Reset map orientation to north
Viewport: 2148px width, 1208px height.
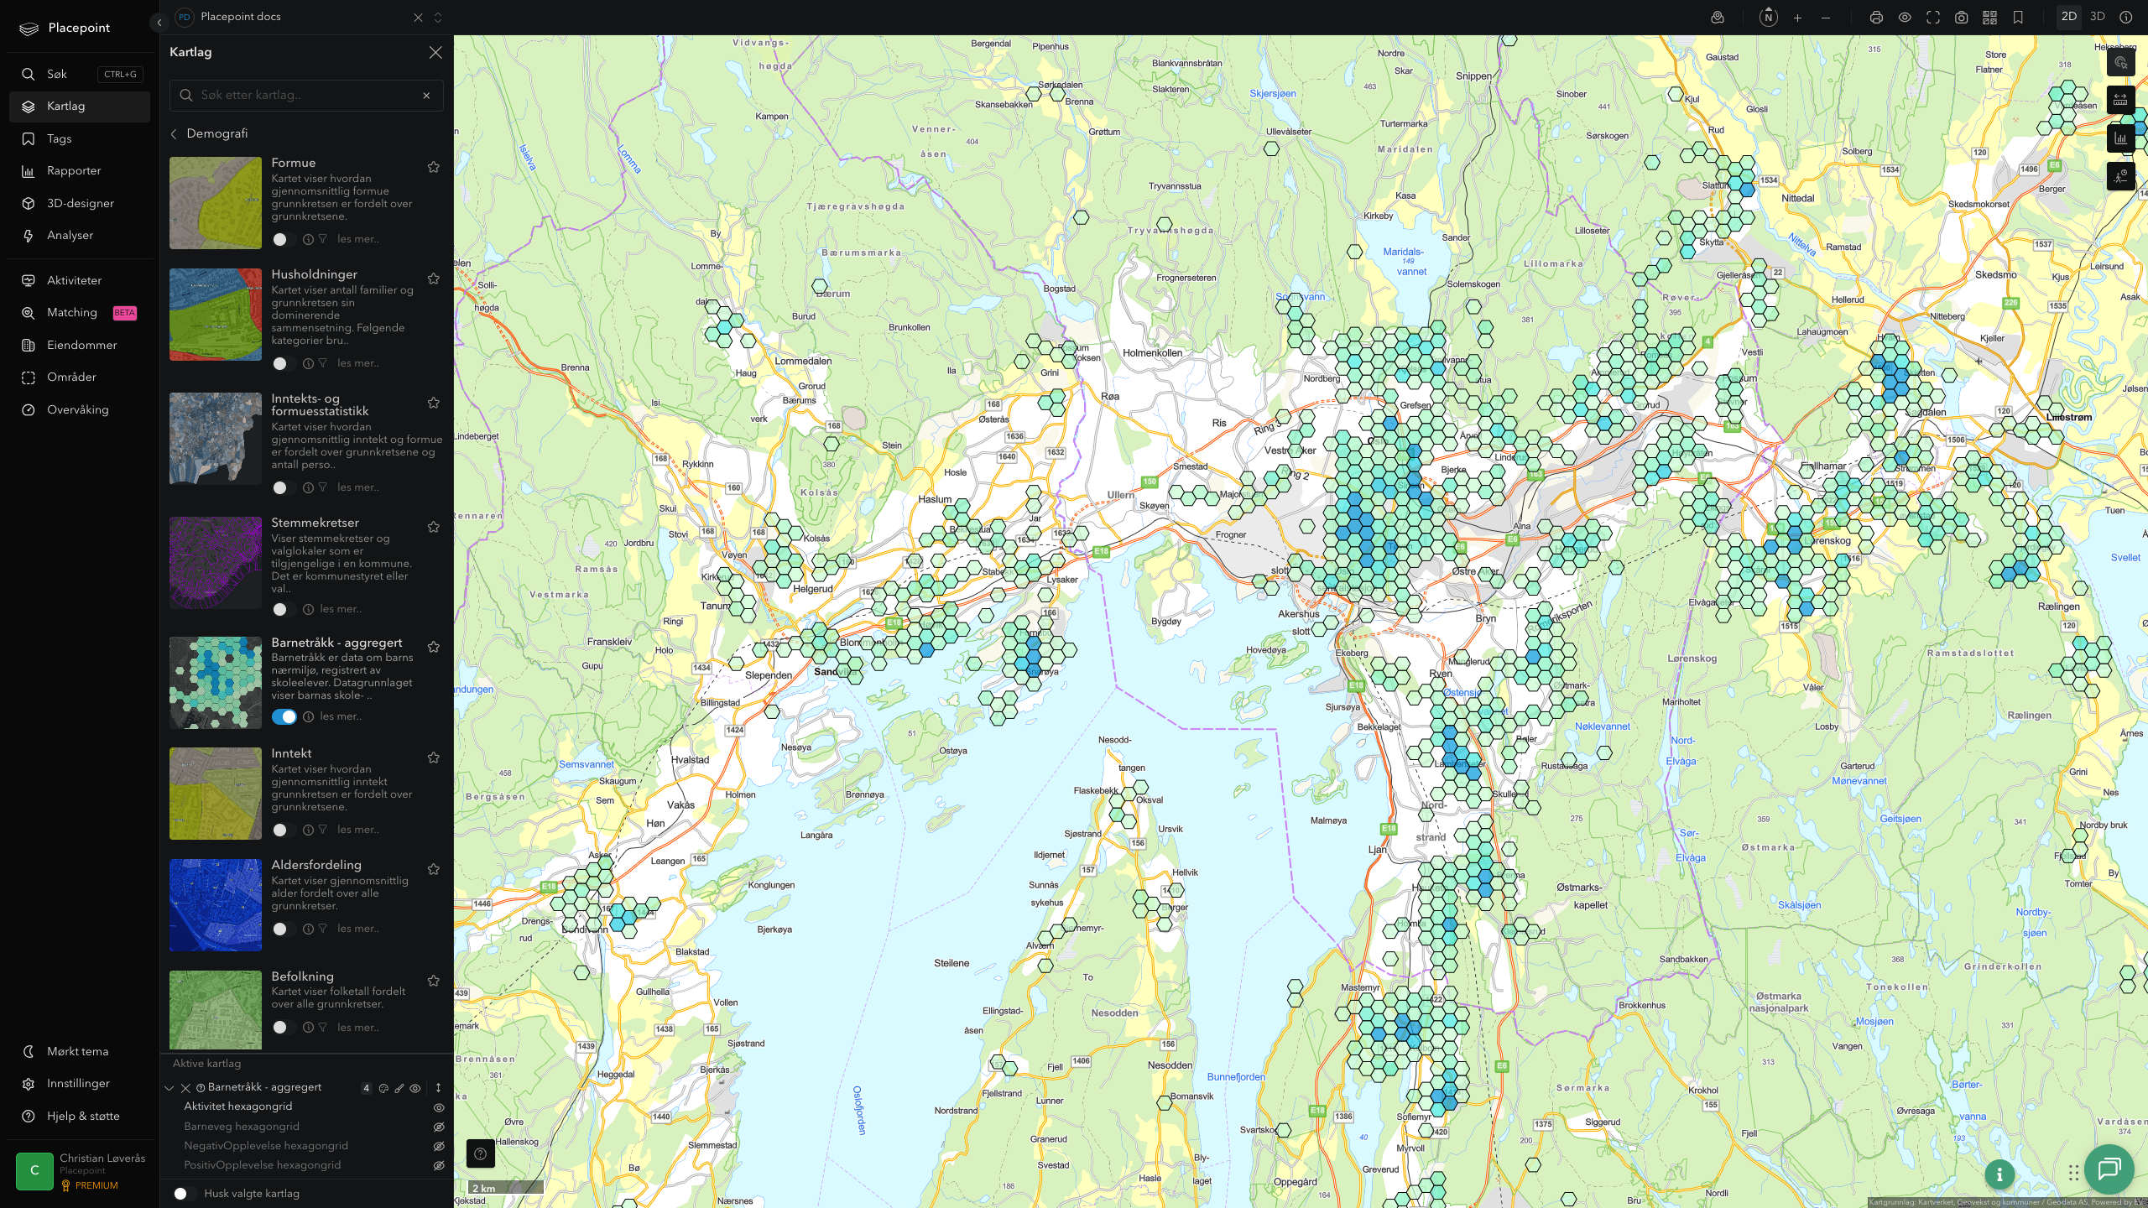pos(1769,18)
